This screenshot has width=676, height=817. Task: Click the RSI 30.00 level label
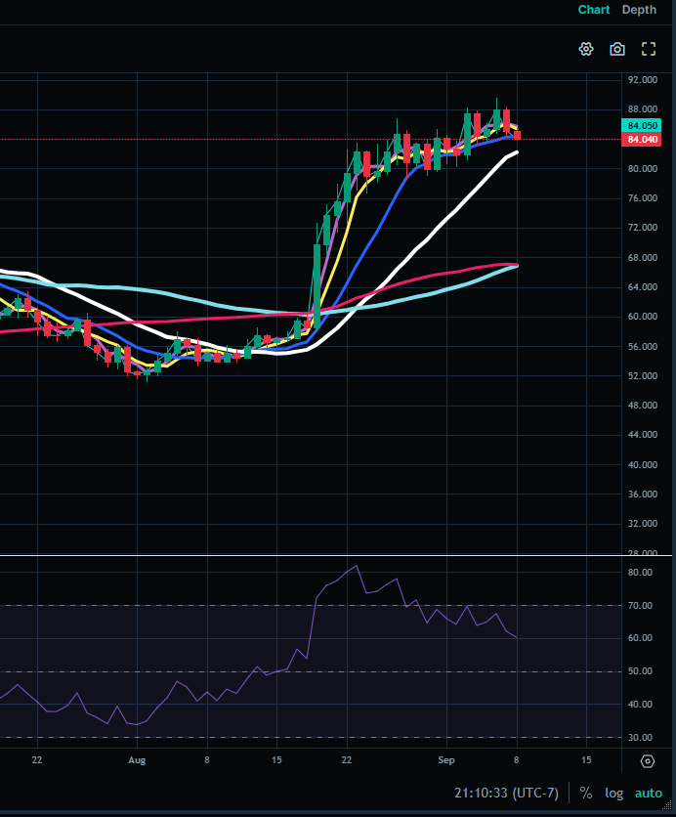tap(640, 737)
